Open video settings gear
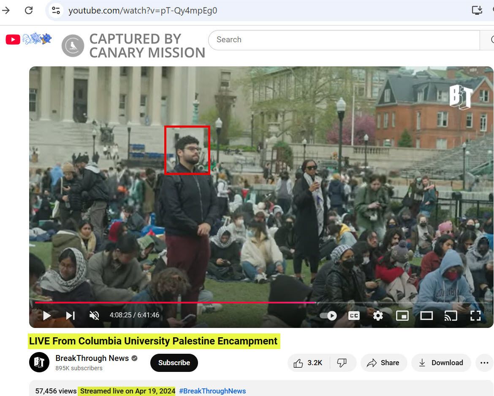This screenshot has height=396, width=494. (378, 315)
